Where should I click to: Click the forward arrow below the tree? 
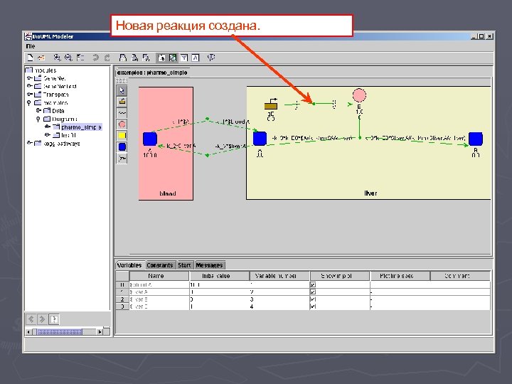point(42,319)
